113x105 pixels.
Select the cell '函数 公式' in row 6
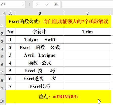tap(40, 63)
